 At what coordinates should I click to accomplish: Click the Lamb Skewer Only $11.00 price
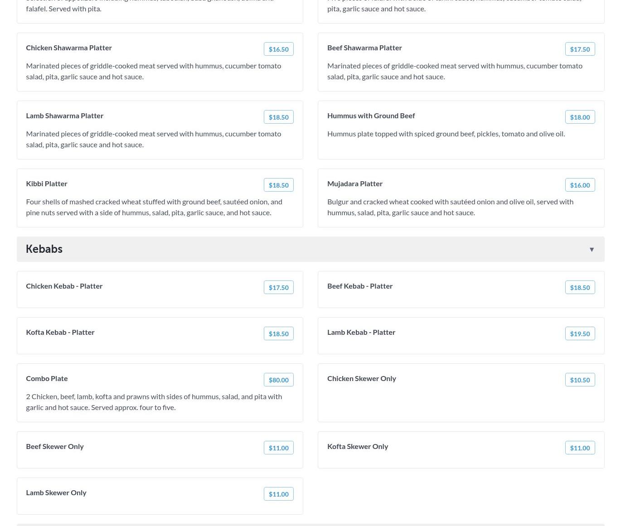[278, 494]
